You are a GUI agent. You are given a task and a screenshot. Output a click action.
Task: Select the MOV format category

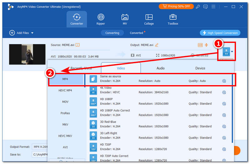pos(65,102)
